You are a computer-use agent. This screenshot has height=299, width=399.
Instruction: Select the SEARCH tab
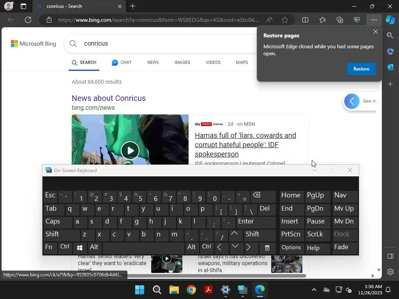[84, 63]
